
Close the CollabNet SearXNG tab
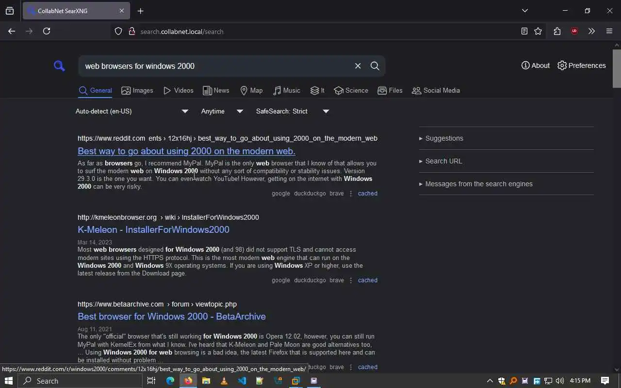tap(122, 11)
